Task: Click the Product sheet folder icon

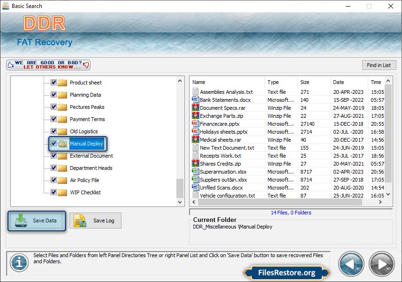Action: (62, 83)
